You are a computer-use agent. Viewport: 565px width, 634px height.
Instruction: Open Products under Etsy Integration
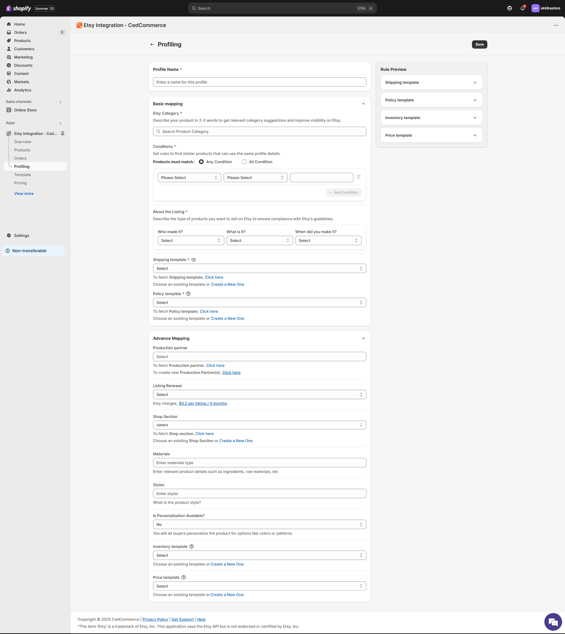[x=22, y=150]
